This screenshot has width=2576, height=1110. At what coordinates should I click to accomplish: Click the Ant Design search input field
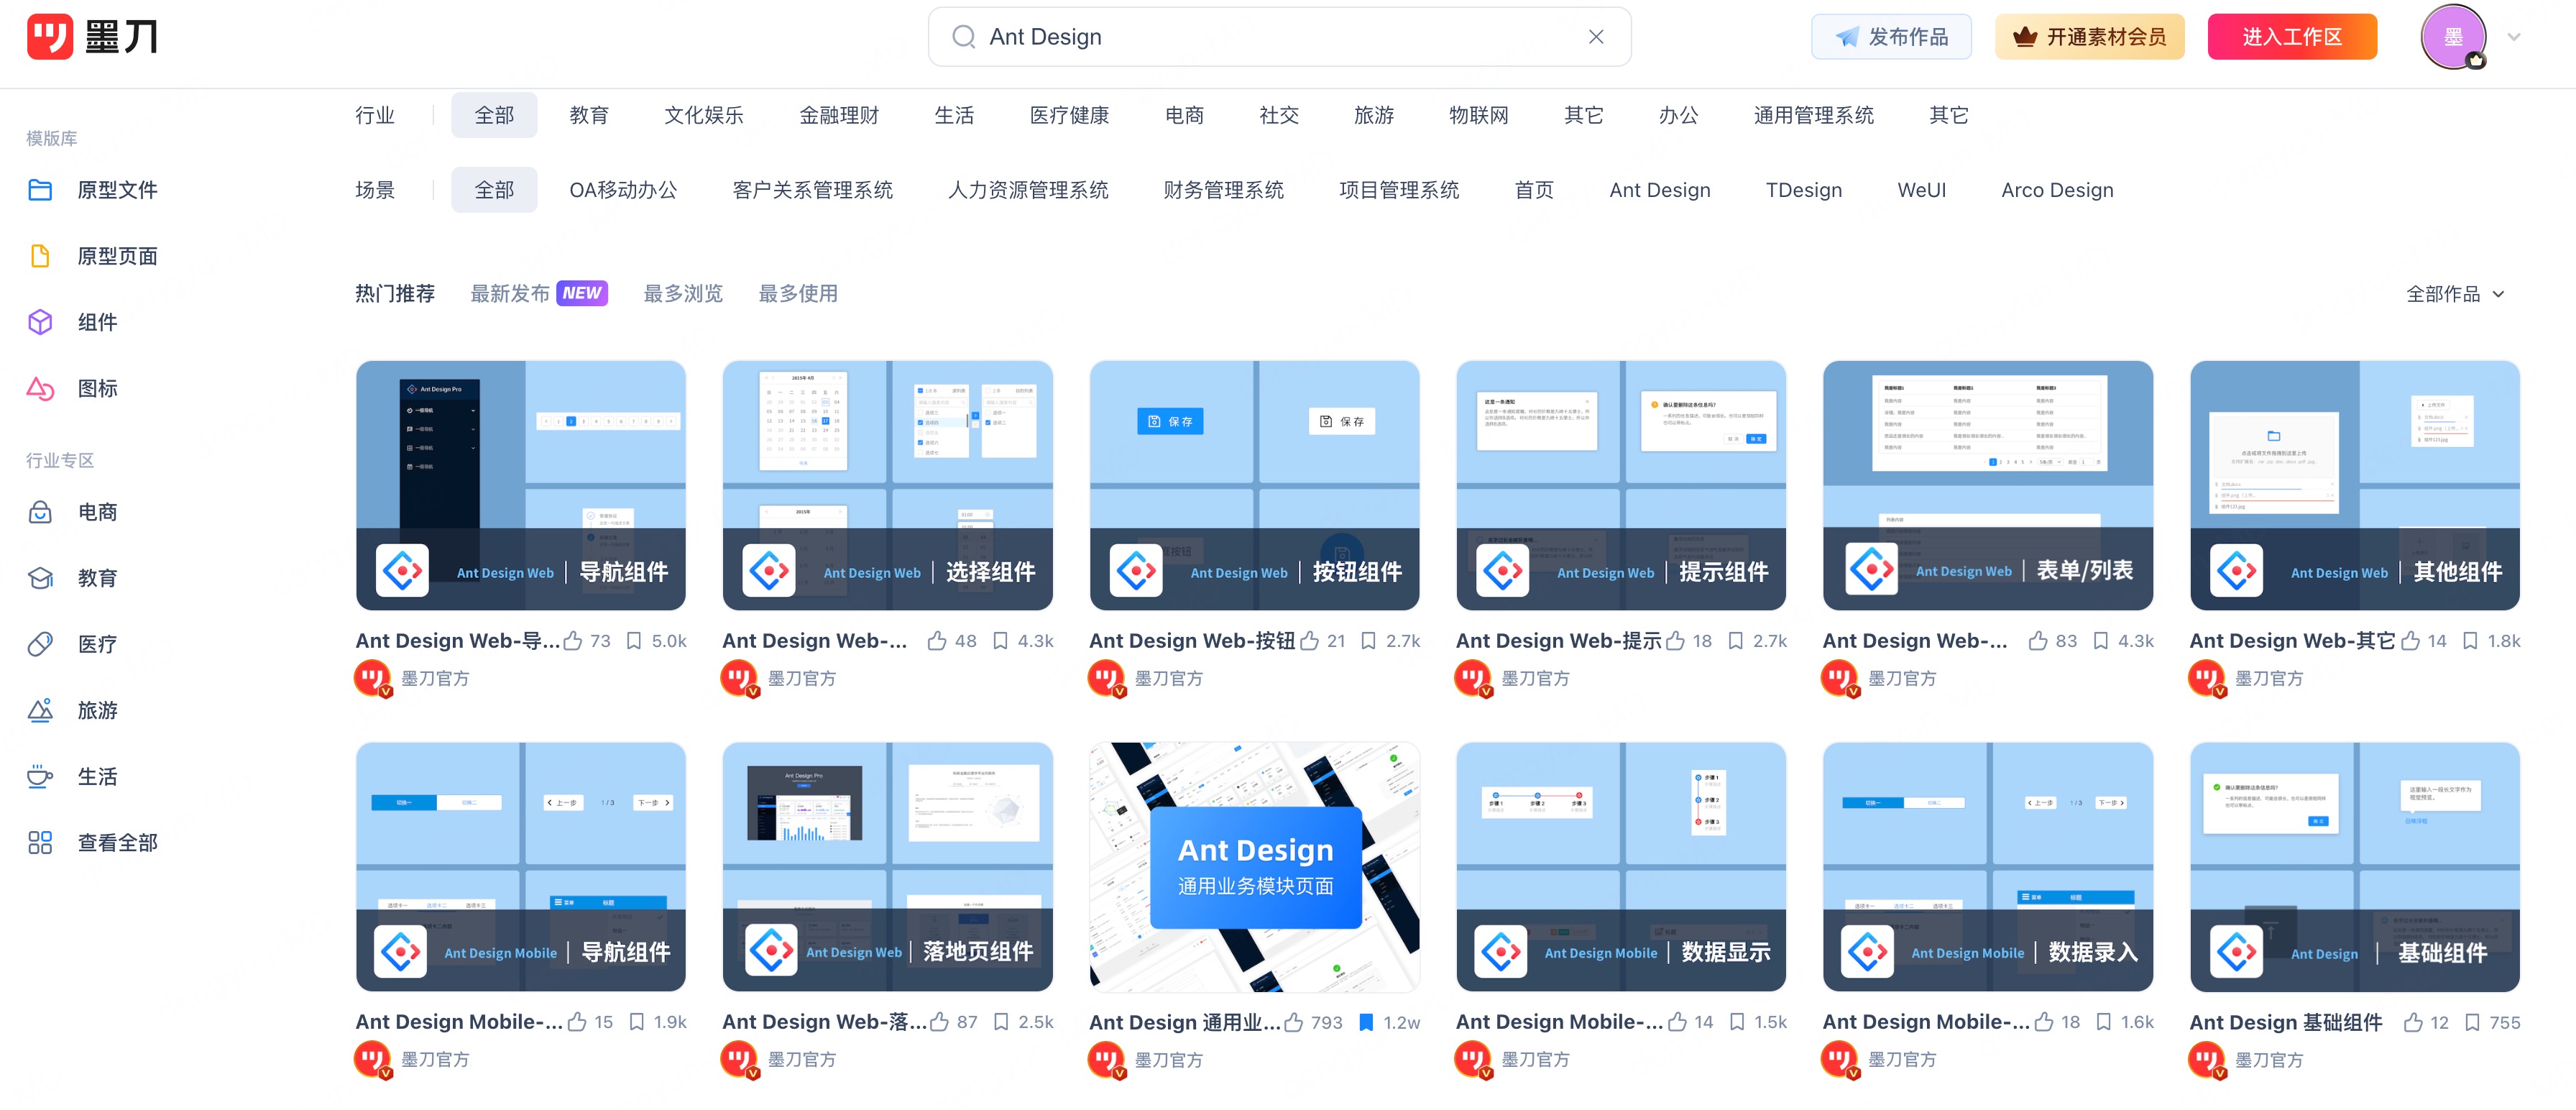(x=1279, y=37)
